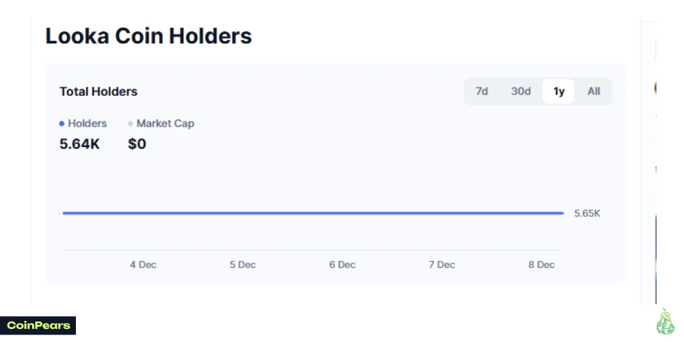Toggle the Holders series legend label

88,124
